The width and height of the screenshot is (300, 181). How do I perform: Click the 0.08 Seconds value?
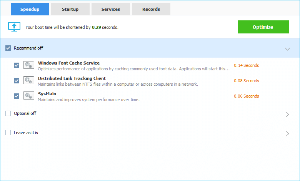click(247, 81)
